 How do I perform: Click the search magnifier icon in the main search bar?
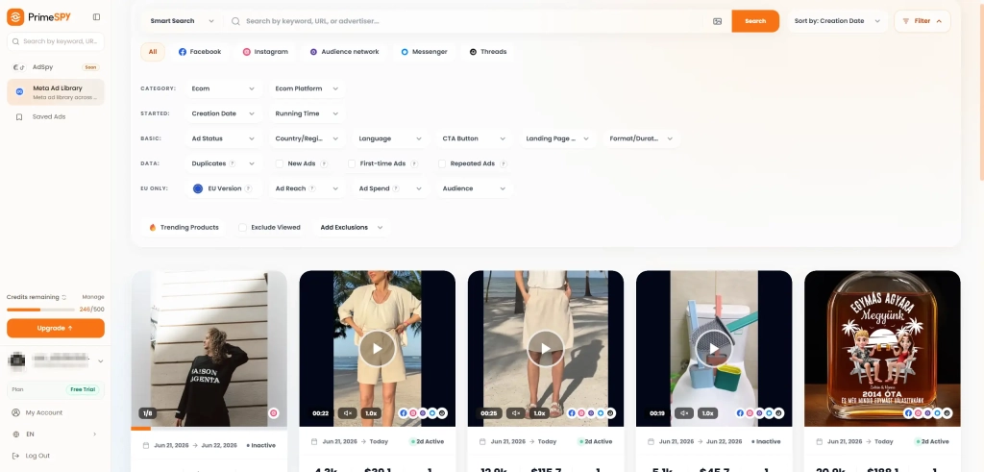[x=236, y=21]
